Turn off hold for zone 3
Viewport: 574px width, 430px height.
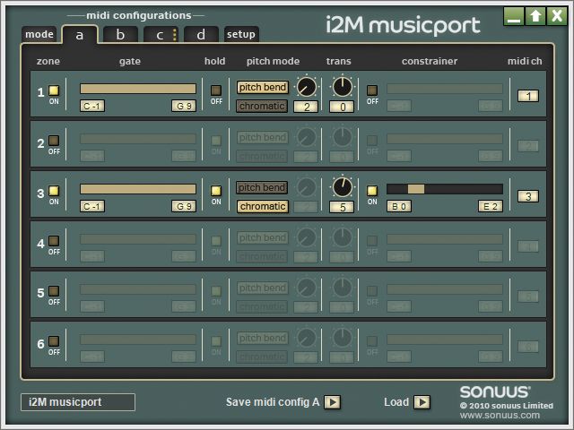pyautogui.click(x=216, y=191)
